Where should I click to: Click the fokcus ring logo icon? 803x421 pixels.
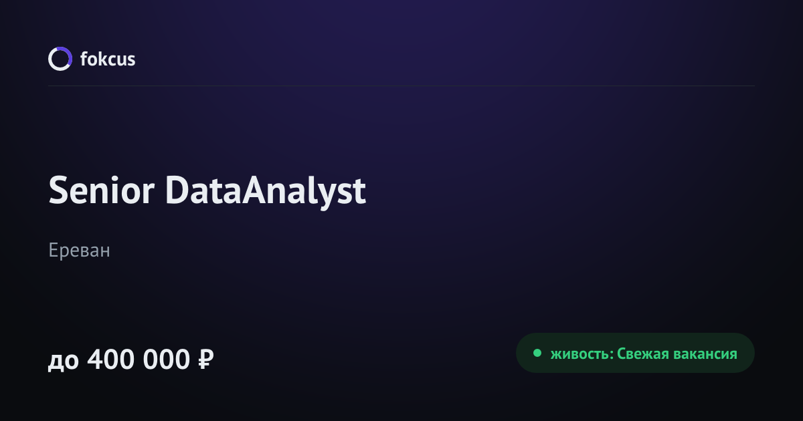pyautogui.click(x=60, y=59)
